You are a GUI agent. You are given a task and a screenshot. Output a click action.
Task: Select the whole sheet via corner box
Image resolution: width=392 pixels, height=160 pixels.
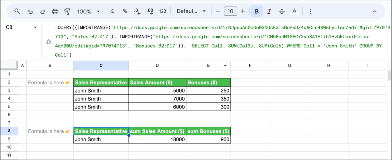(9, 66)
